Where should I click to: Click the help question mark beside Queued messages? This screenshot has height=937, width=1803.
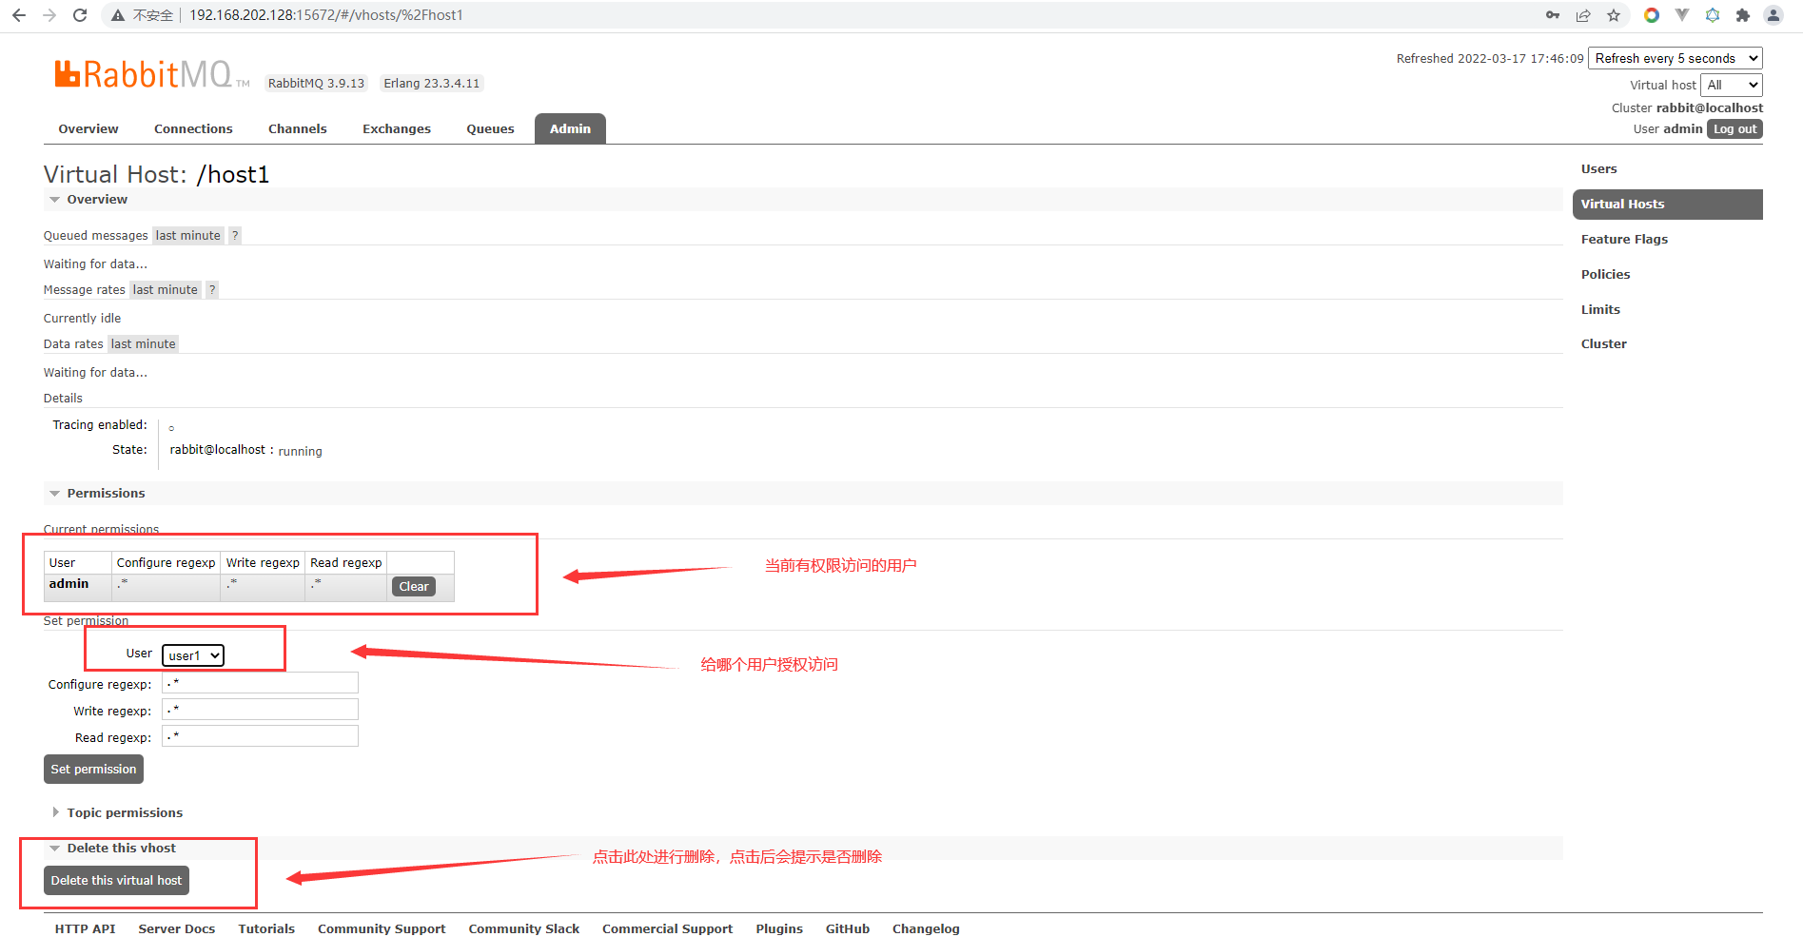235,236
